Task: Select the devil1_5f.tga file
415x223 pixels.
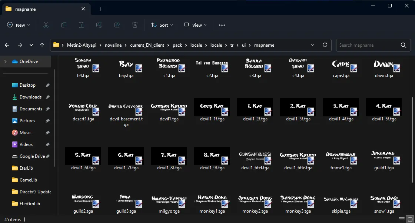Action: pos(384,110)
